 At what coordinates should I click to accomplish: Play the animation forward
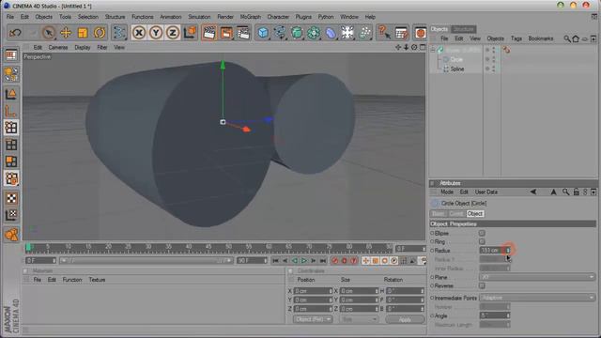click(x=304, y=261)
